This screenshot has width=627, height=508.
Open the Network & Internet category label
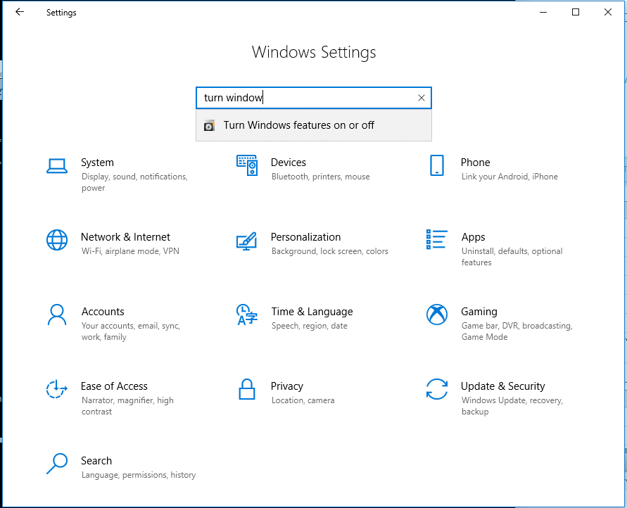(125, 237)
